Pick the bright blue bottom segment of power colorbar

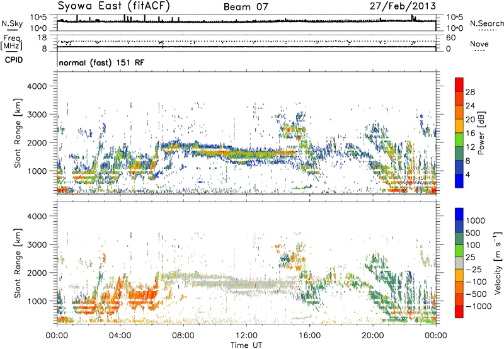[x=459, y=181]
